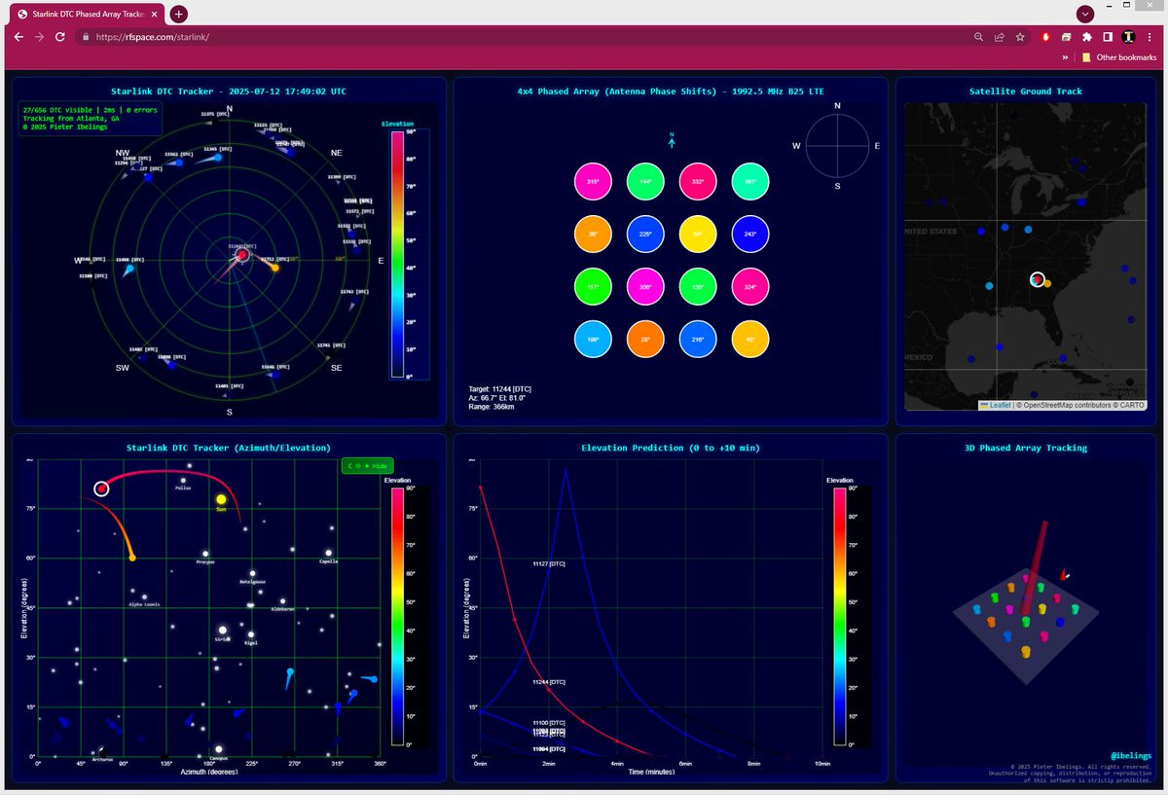Click the yellow Sun marker on chart
The height and width of the screenshot is (795, 1168).
(x=221, y=499)
